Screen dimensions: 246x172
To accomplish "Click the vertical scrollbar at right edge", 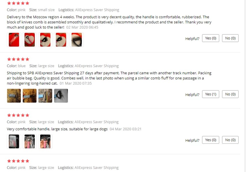I will pos(245,86).
